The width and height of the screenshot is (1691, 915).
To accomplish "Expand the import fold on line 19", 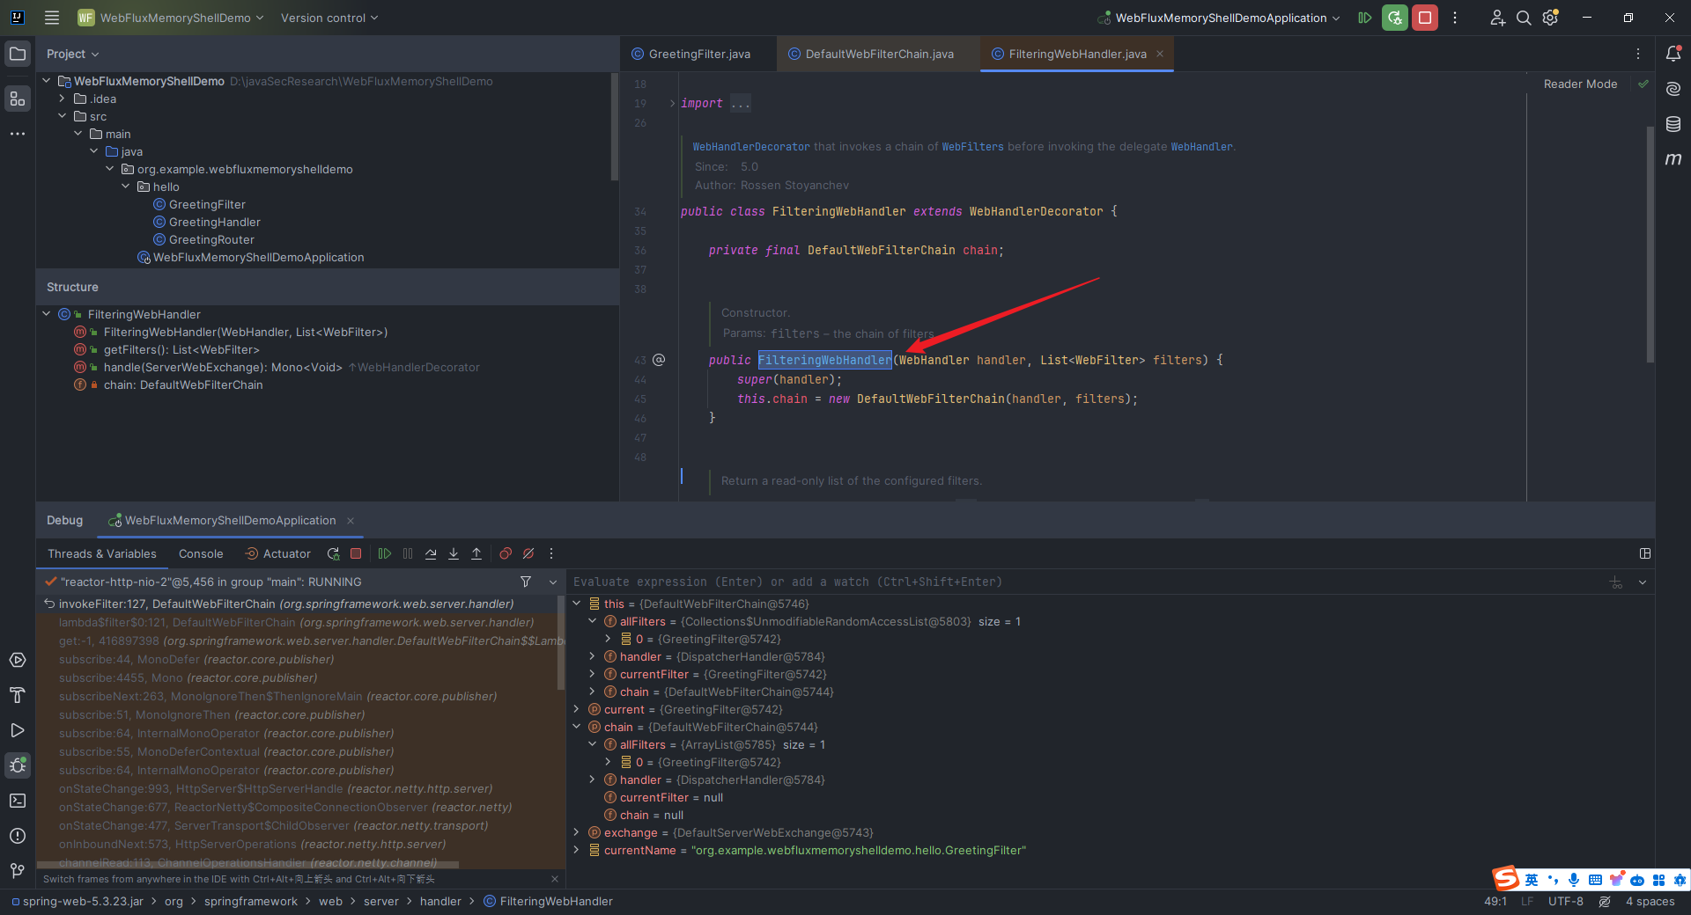I will click(672, 104).
